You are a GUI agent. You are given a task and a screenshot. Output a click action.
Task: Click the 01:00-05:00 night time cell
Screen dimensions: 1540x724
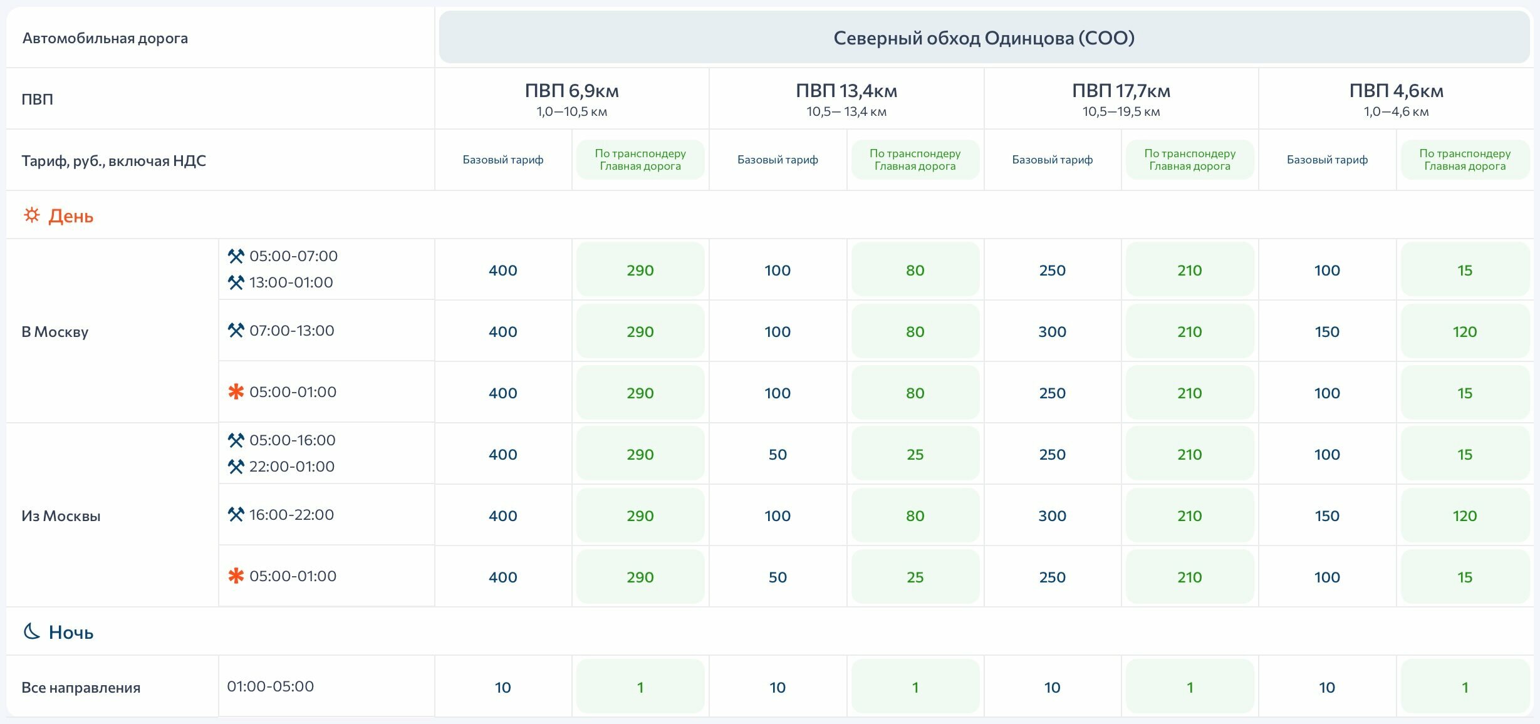[326, 686]
